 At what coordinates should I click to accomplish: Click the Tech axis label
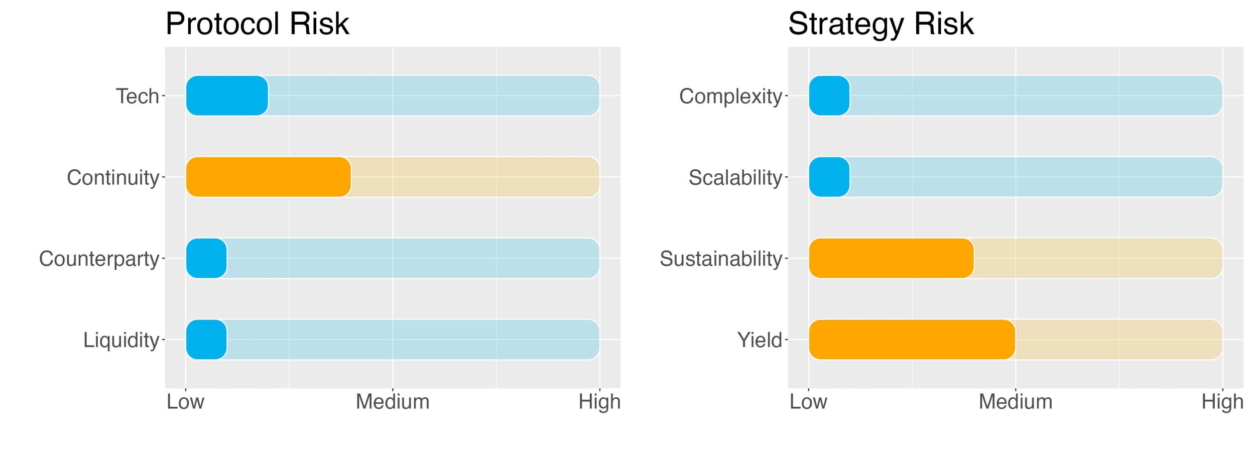click(137, 96)
